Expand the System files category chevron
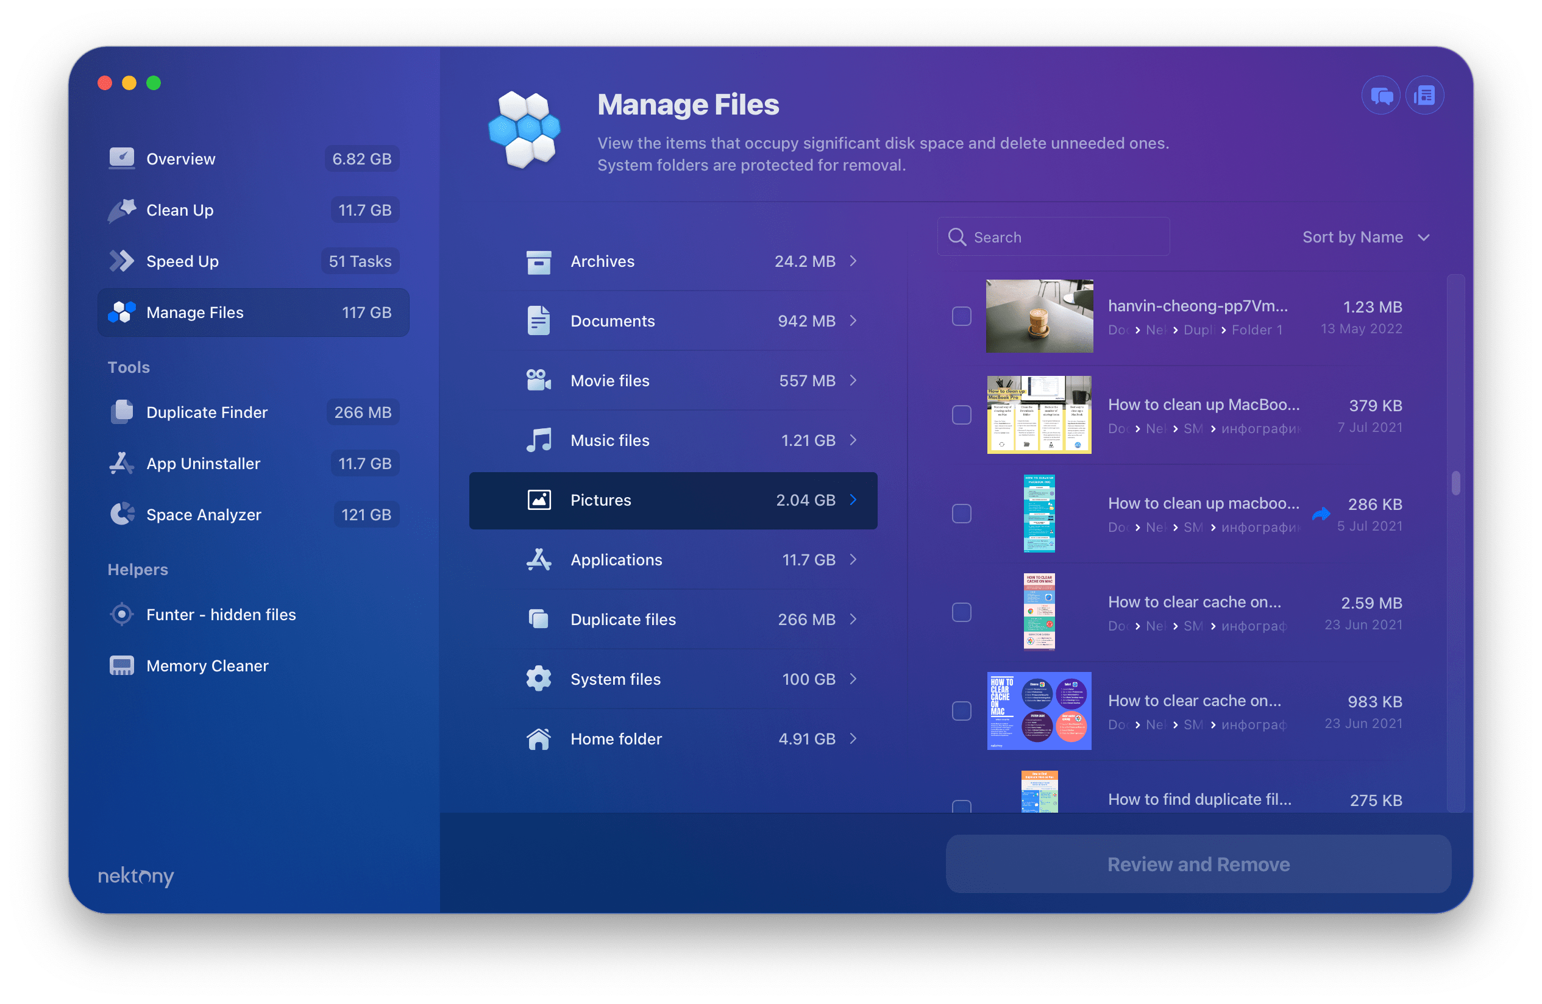Viewport: 1542px width, 1004px height. (x=858, y=677)
